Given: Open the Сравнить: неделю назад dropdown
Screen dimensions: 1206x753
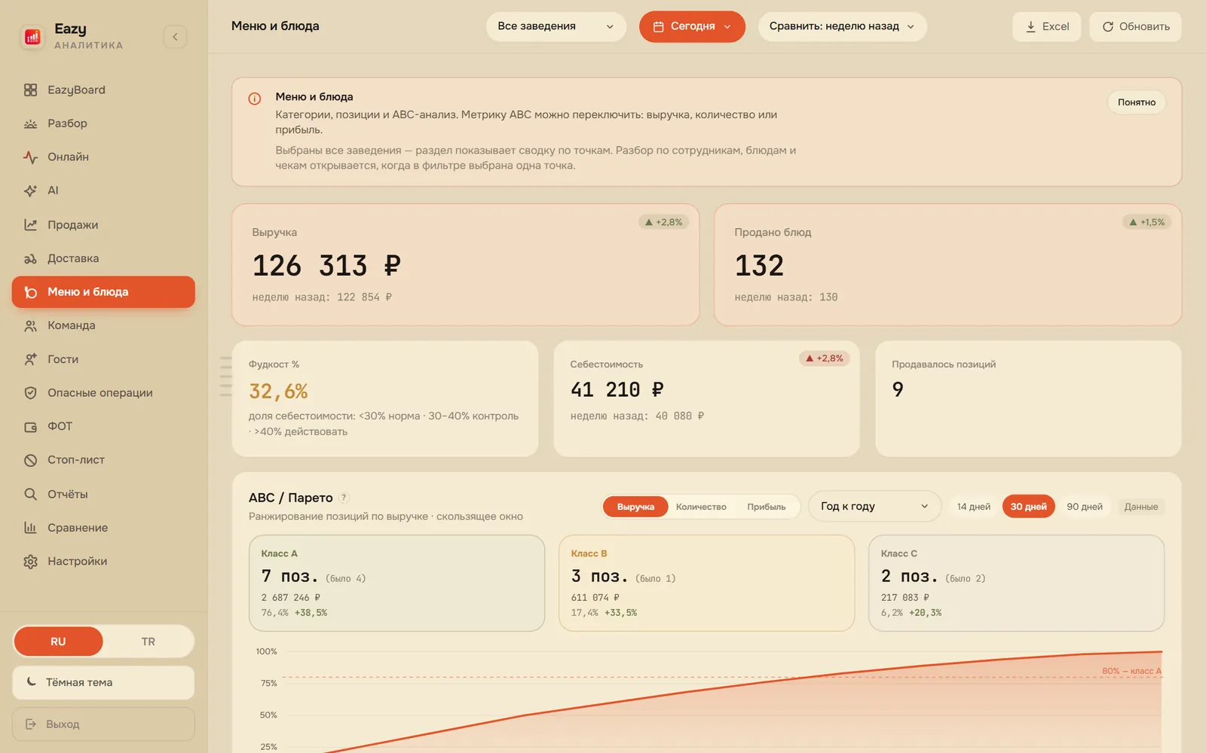Looking at the screenshot, I should pos(842,26).
